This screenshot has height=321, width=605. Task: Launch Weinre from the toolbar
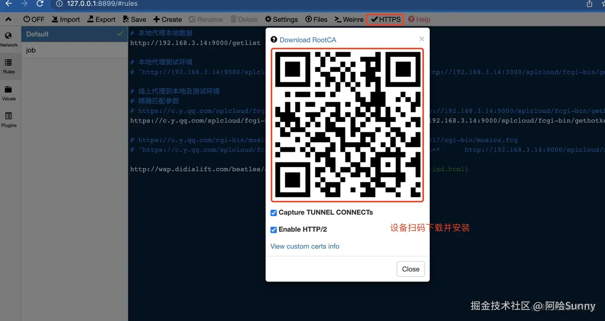click(x=349, y=19)
